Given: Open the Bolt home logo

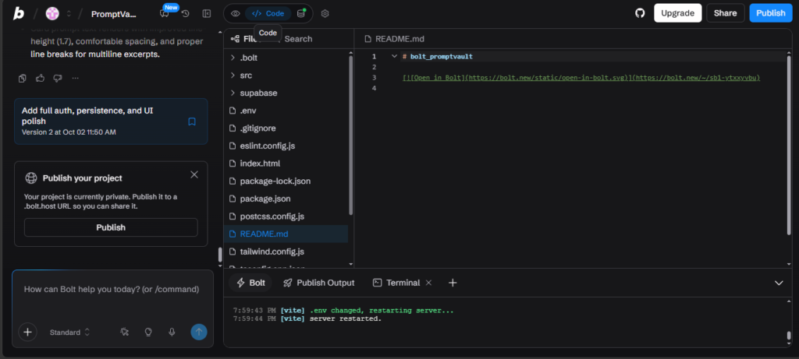Looking at the screenshot, I should click(x=19, y=13).
